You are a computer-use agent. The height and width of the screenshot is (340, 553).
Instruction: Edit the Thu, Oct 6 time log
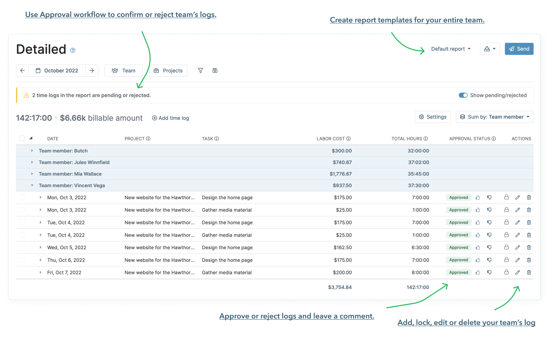(x=518, y=260)
